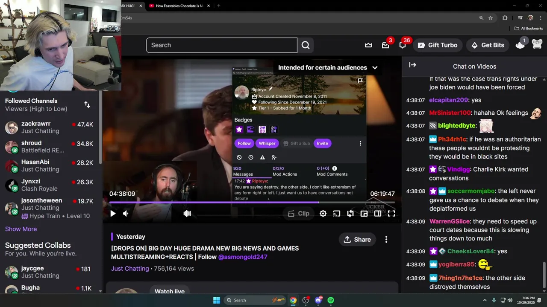Open Chrome from taskbar
The image size is (547, 307).
293,300
